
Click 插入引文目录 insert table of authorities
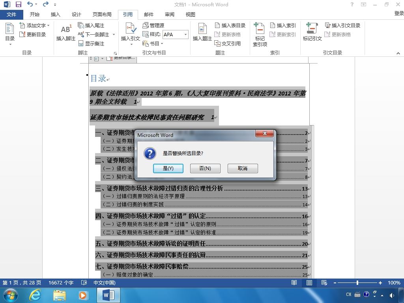pos(342,25)
